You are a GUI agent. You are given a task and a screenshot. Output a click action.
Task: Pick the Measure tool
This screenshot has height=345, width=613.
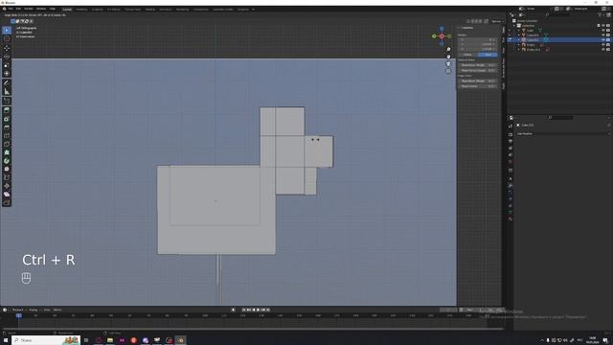(x=7, y=92)
